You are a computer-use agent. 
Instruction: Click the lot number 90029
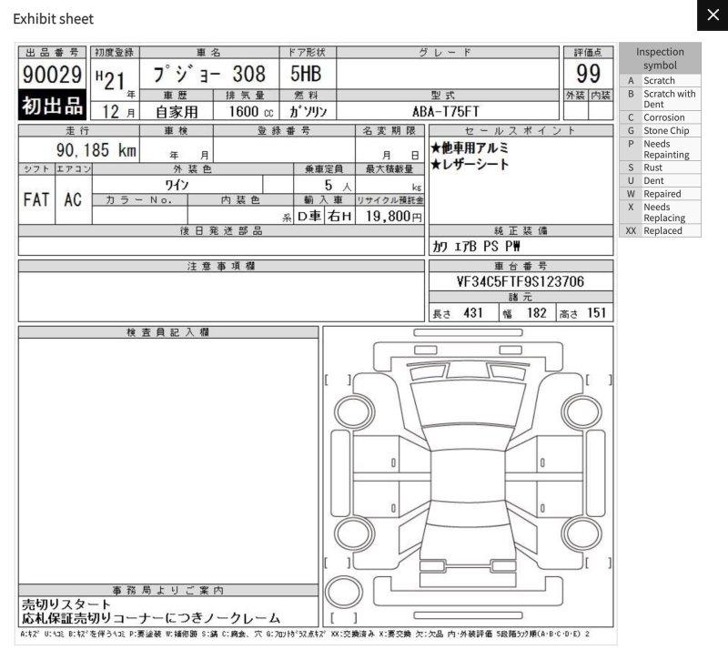pyautogui.click(x=52, y=76)
